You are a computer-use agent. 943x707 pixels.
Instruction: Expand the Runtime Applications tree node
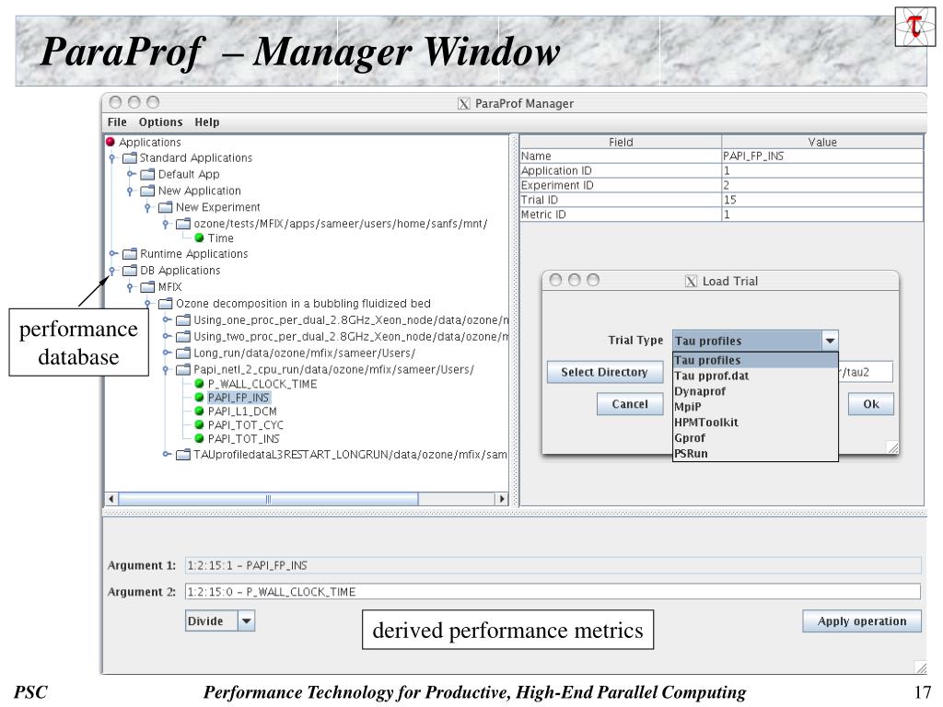click(x=111, y=253)
